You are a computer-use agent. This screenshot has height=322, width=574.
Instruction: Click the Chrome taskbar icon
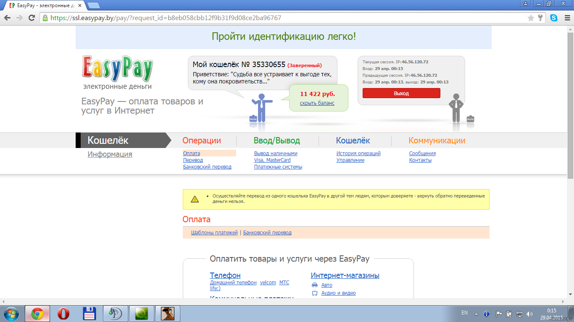(37, 314)
